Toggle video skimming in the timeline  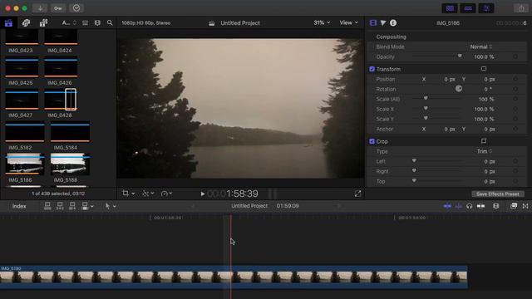(x=447, y=206)
